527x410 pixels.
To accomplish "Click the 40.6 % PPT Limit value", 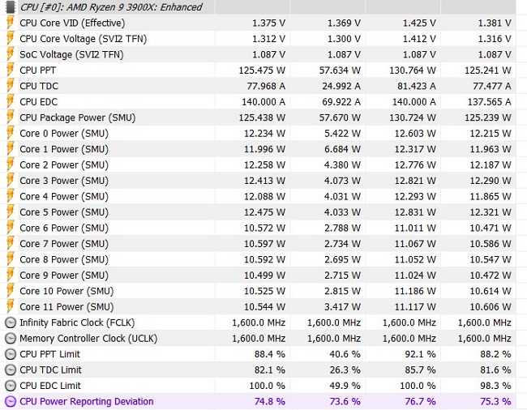I will [345, 354].
